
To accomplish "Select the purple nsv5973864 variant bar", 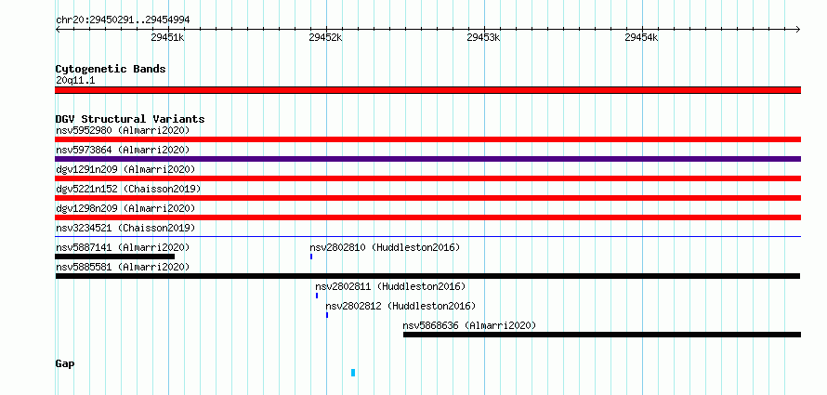I will click(427, 159).
